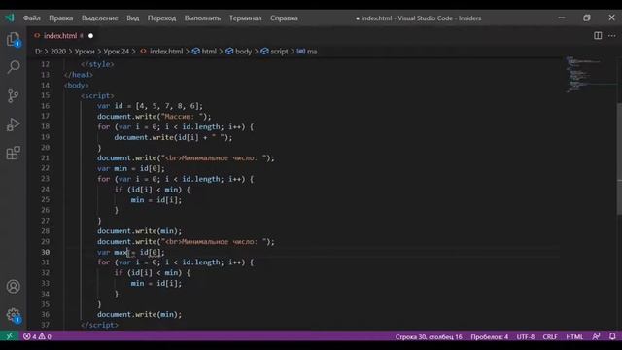Click the remote window status icon

pyautogui.click(x=9, y=336)
